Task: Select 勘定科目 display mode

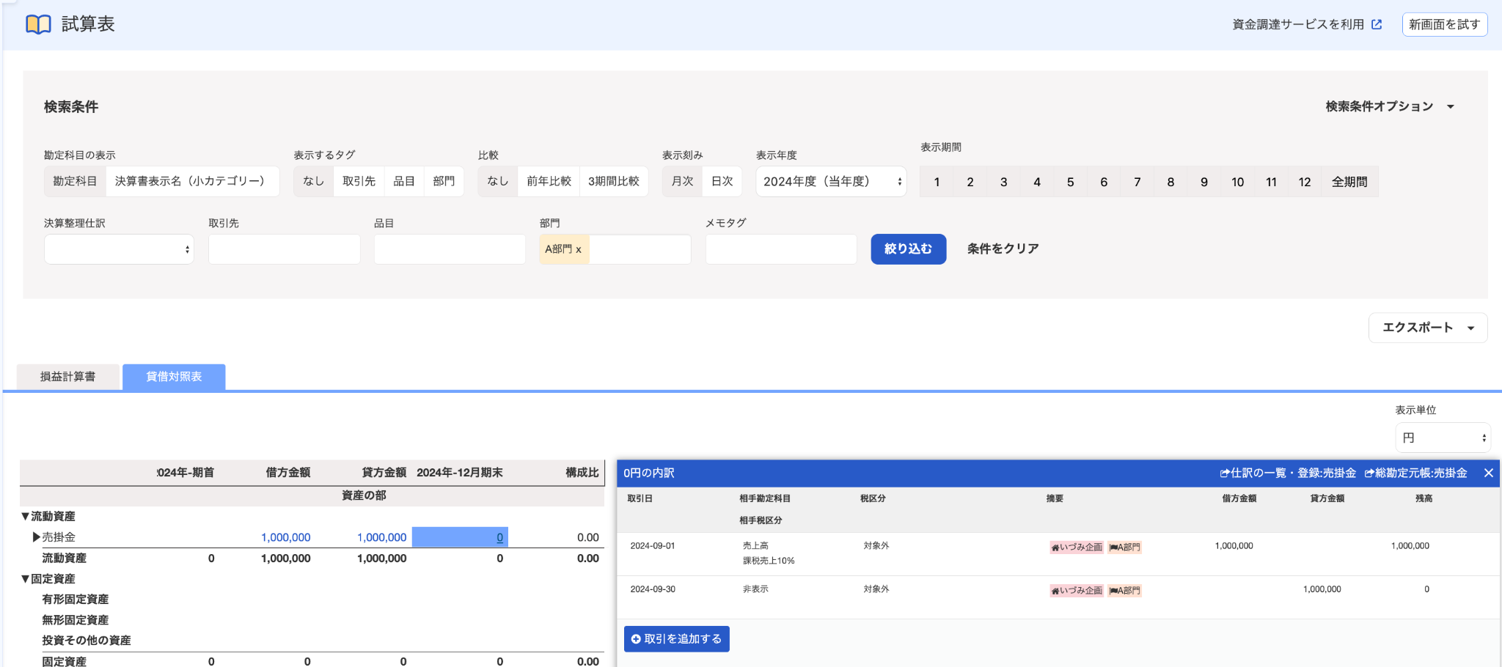Action: pos(75,181)
